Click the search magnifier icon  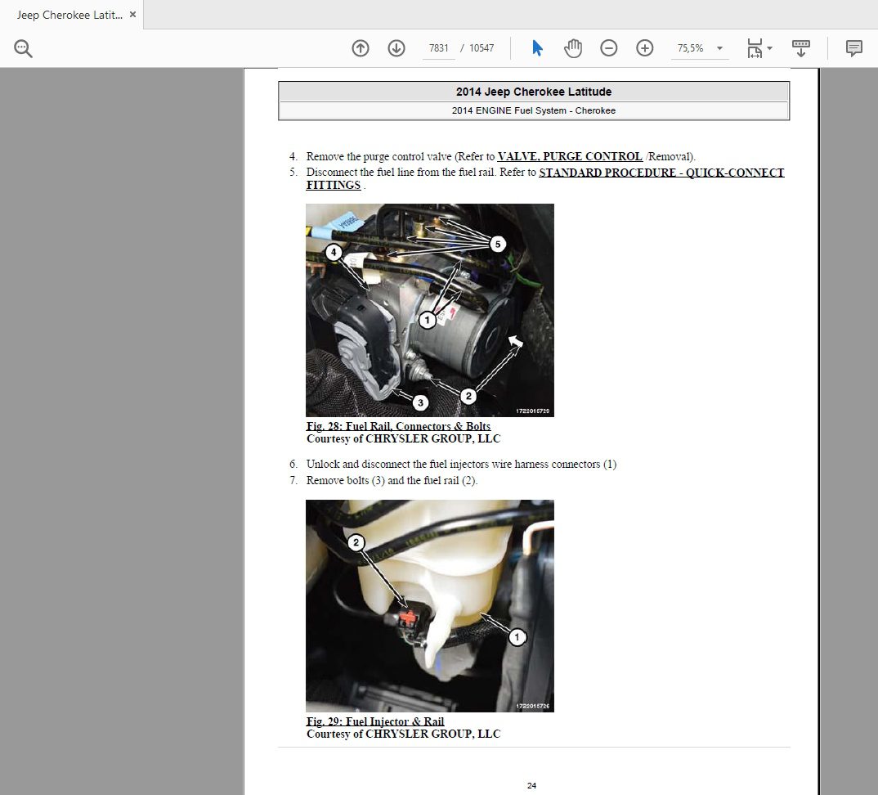tap(23, 49)
